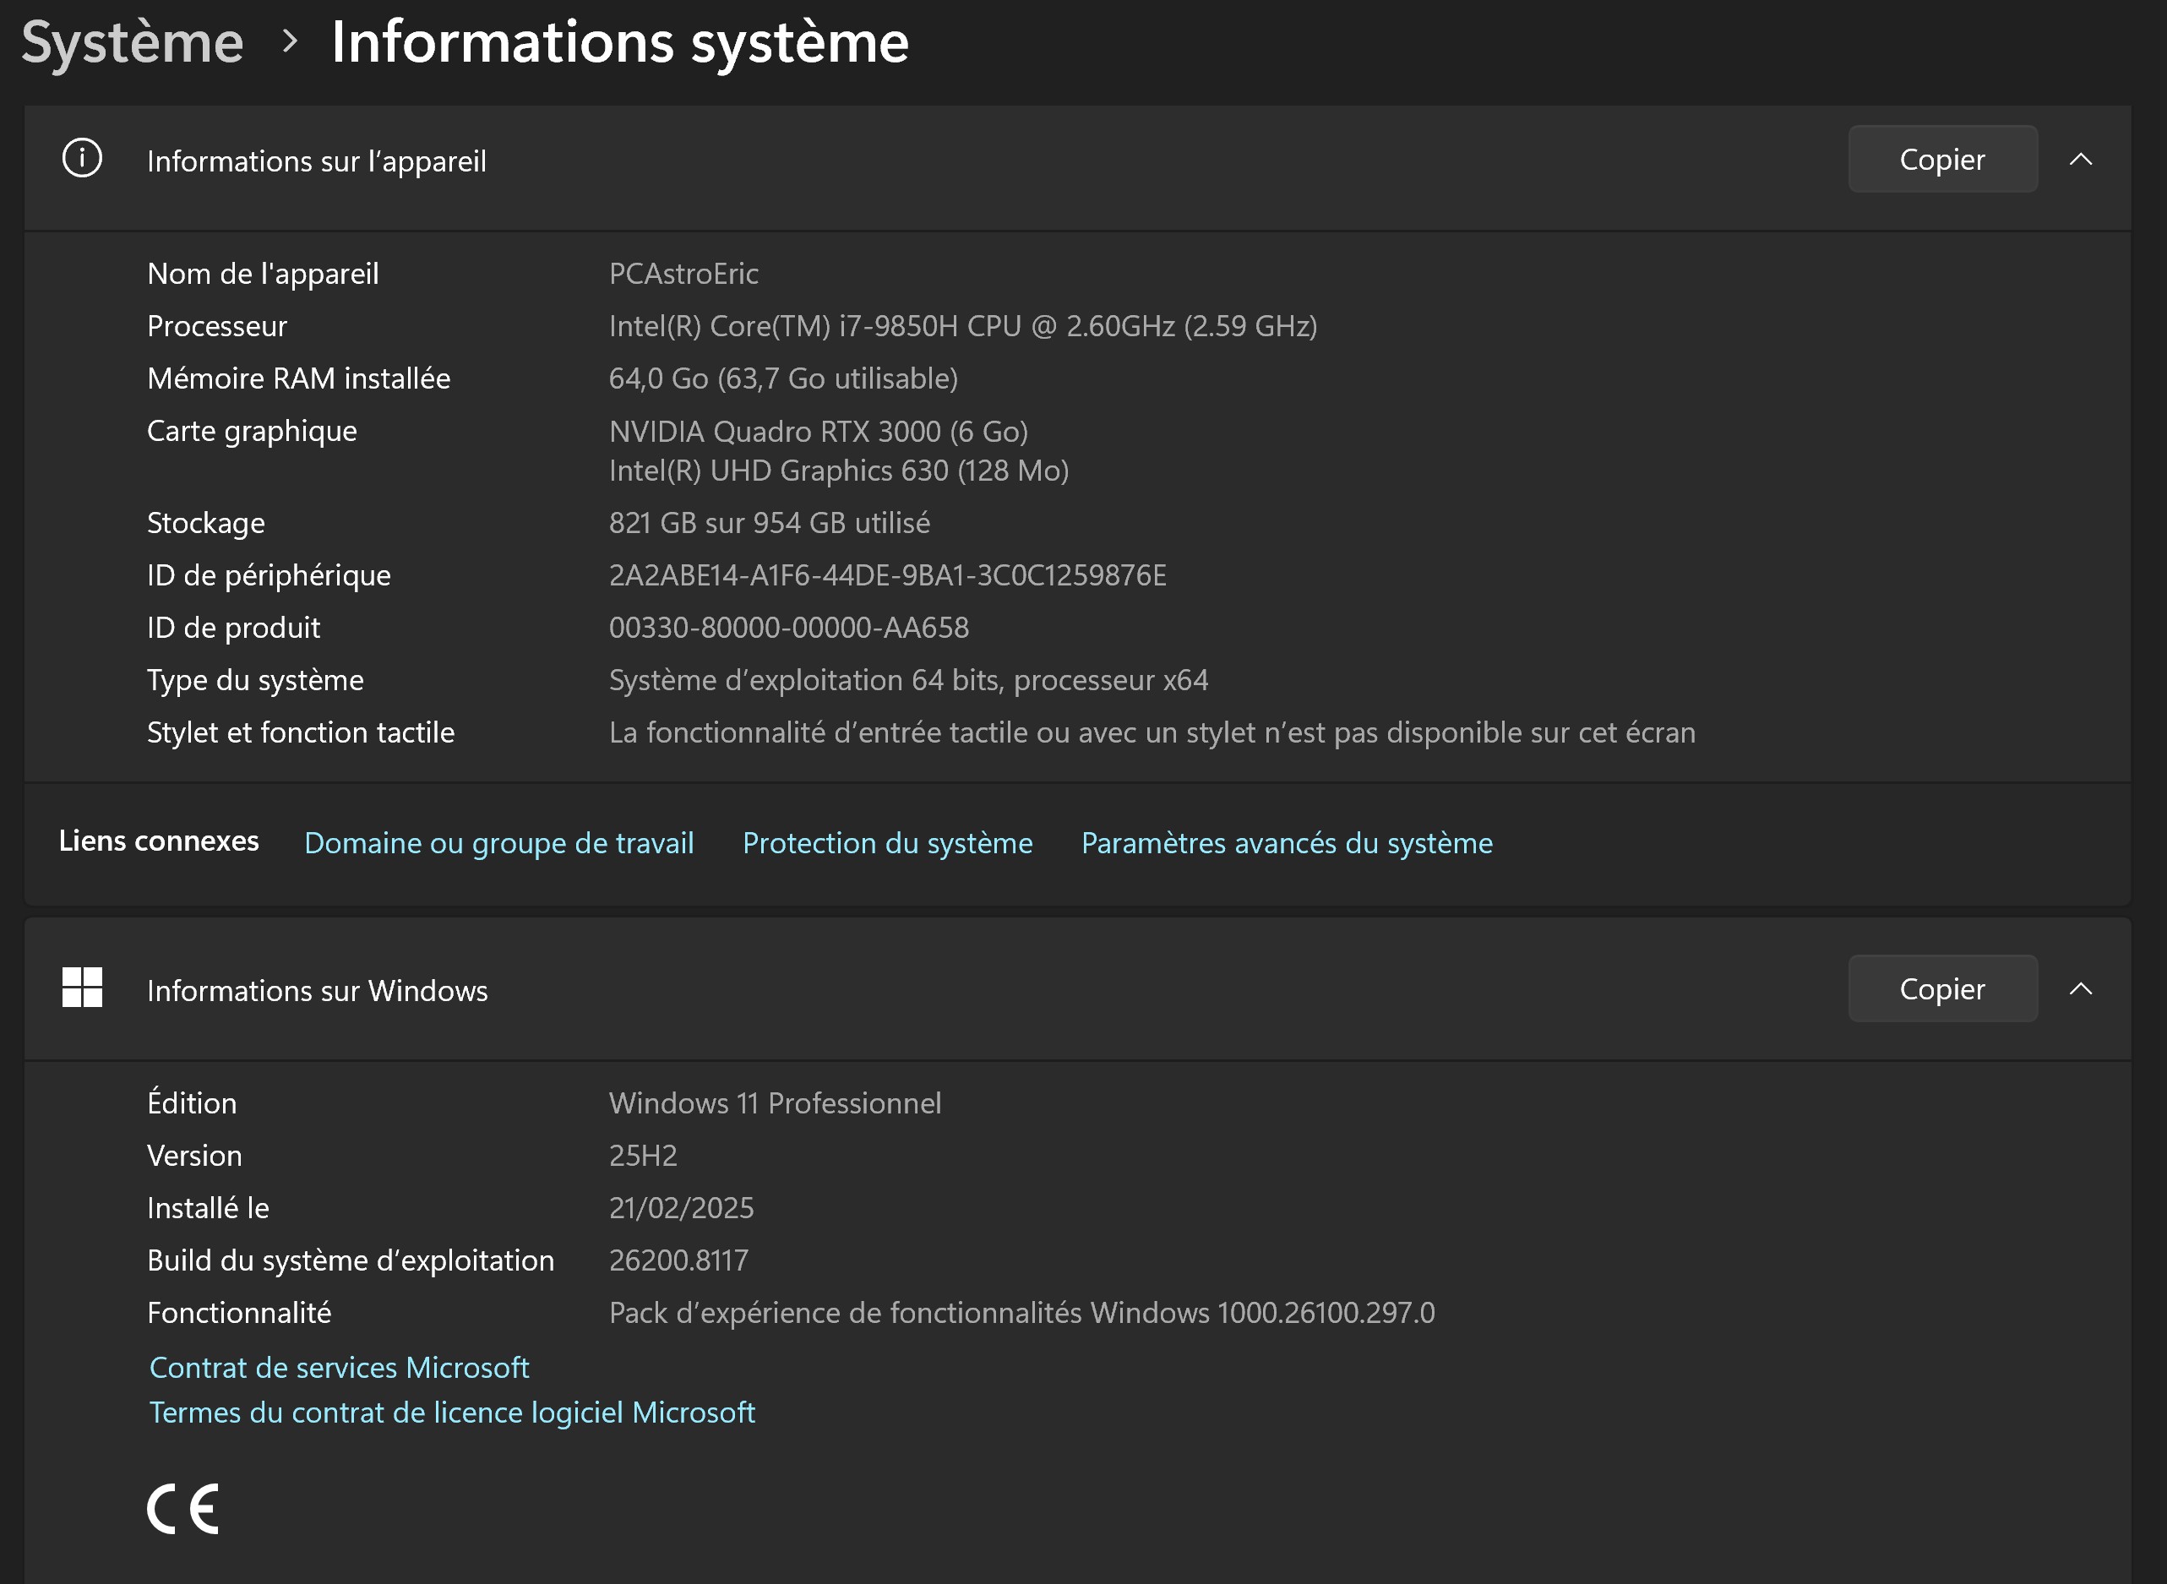
Task: Click the Pack d'expérience de fonctionnalités value
Action: (x=1022, y=1313)
